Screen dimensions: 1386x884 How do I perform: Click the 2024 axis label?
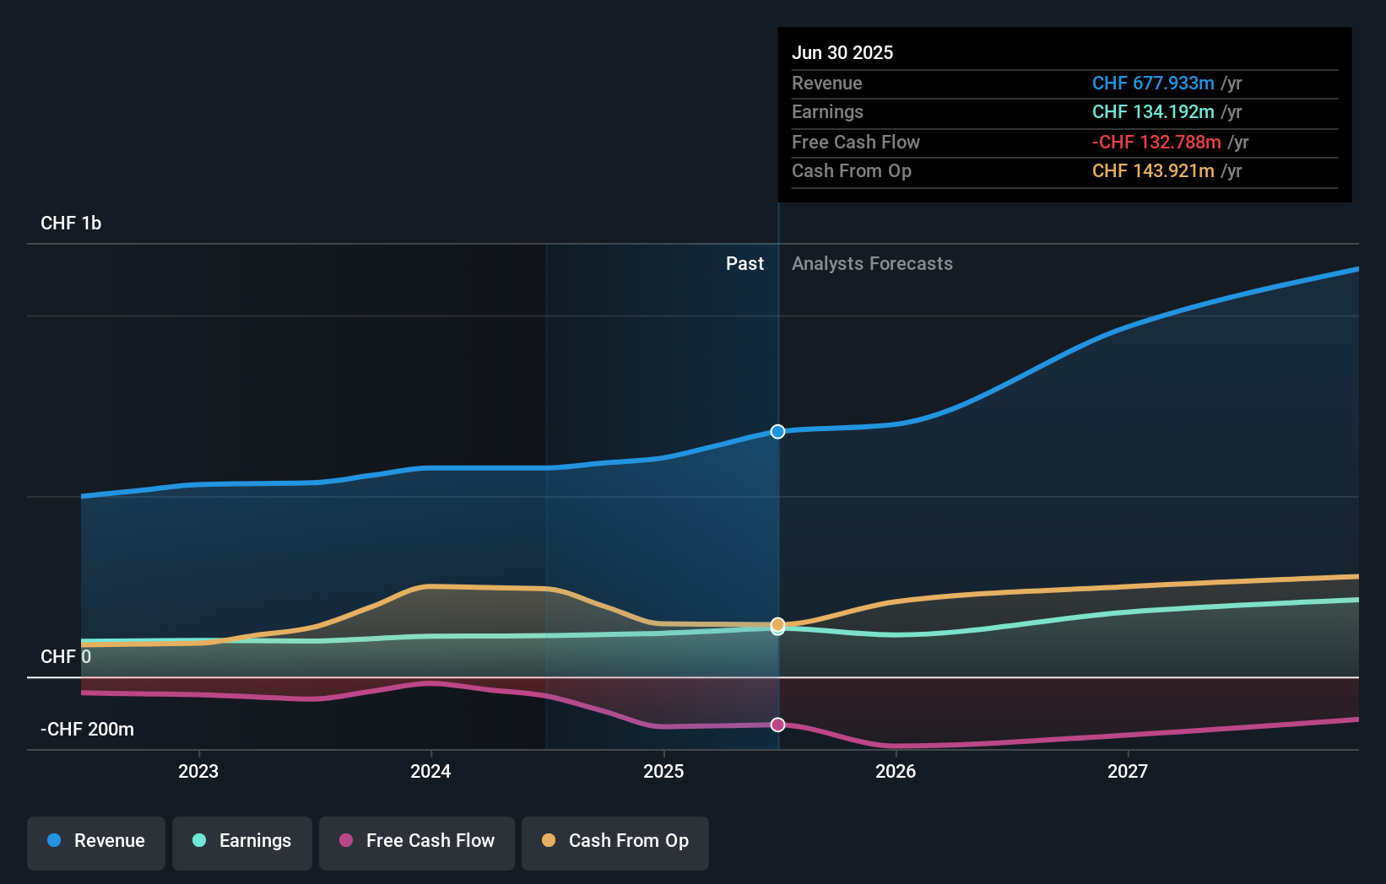click(430, 770)
